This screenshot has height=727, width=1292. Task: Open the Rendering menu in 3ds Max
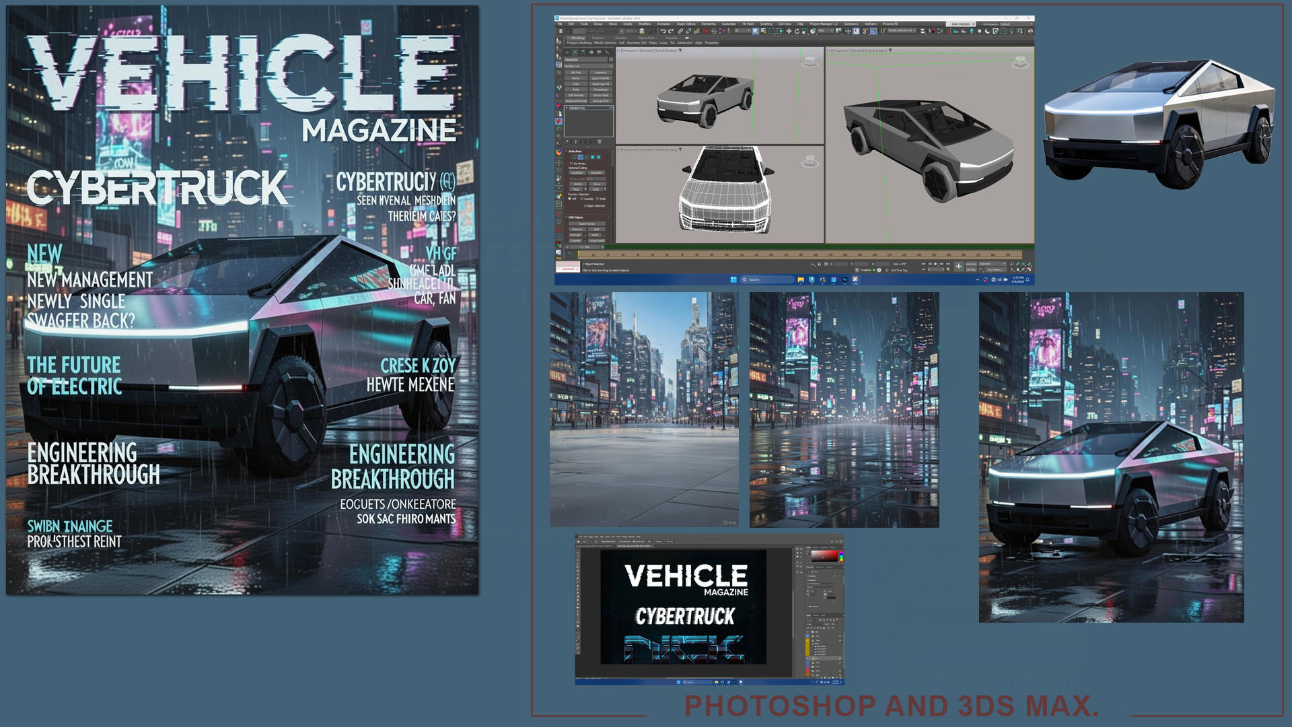[709, 24]
